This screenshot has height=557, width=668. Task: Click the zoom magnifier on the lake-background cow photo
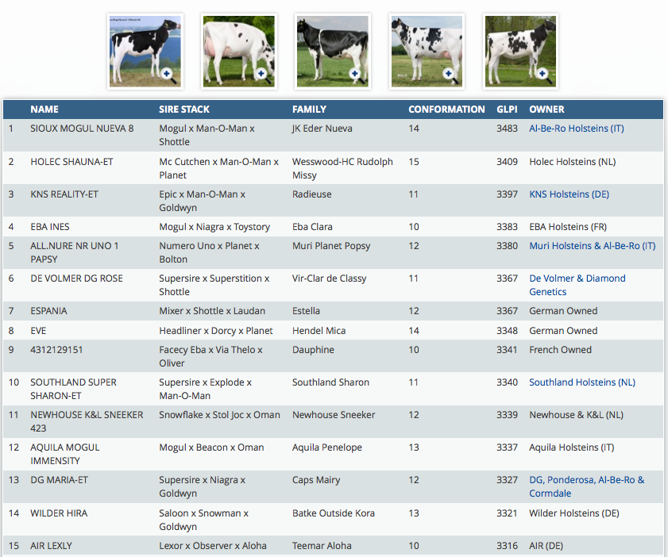coord(167,74)
